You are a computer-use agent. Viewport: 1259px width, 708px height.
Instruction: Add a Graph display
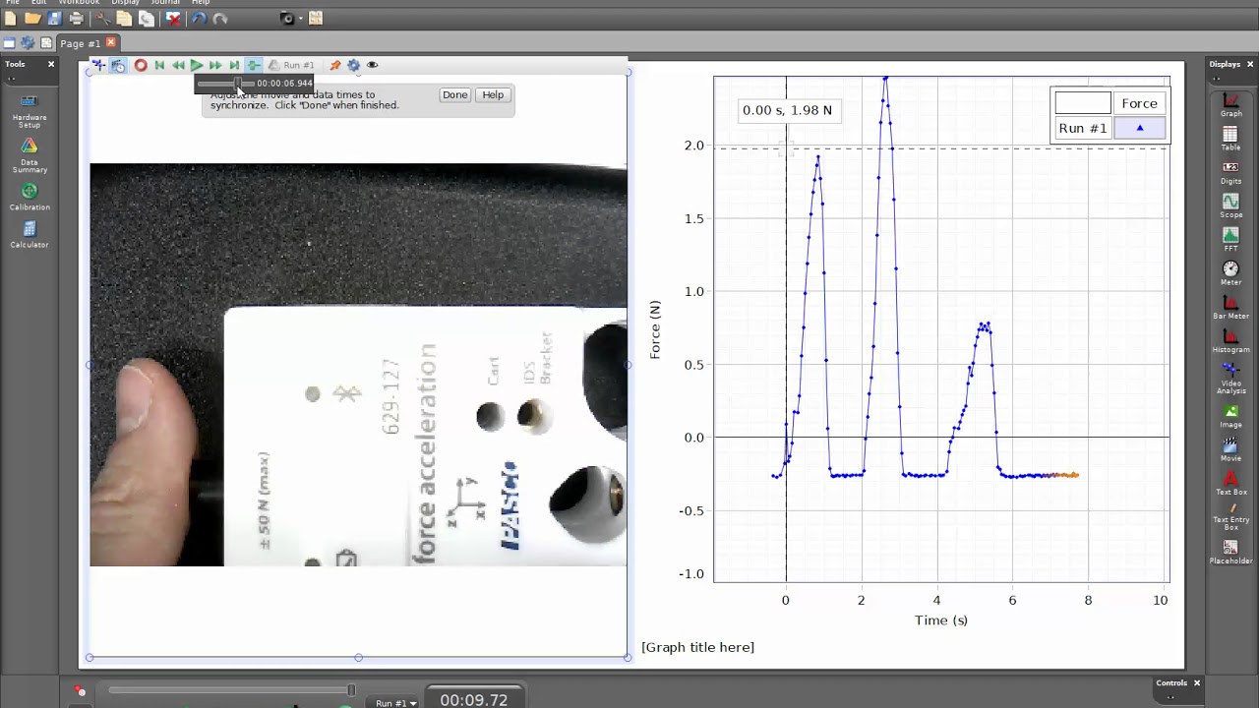pyautogui.click(x=1230, y=104)
